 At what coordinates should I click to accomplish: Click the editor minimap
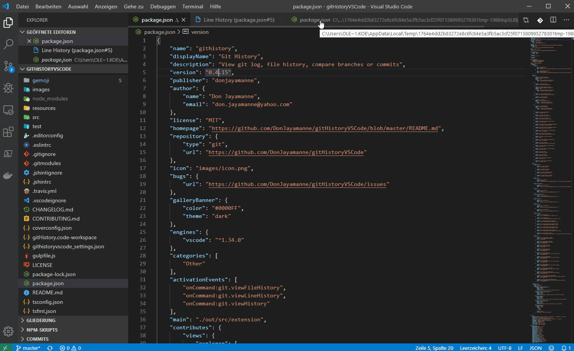click(x=550, y=190)
